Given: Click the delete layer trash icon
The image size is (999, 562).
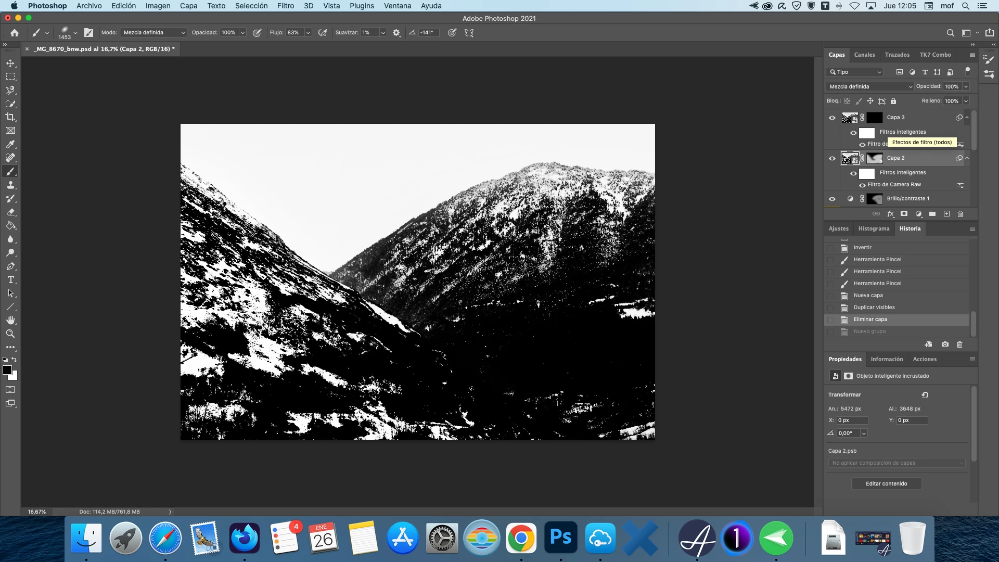Looking at the screenshot, I should (960, 214).
